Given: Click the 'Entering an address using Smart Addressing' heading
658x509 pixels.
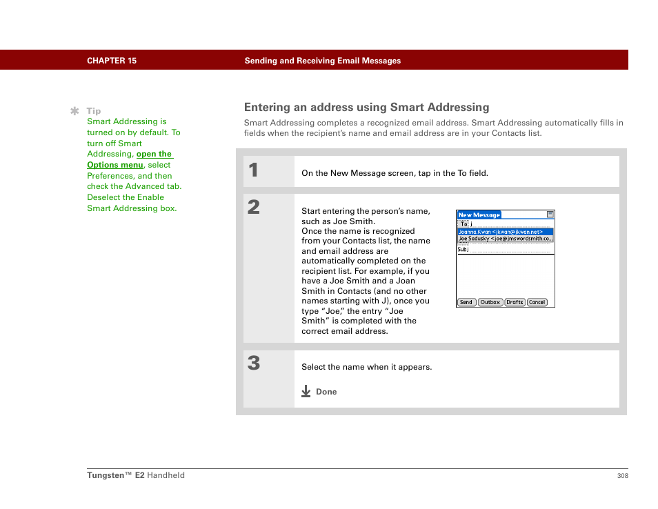Looking at the screenshot, I should (x=366, y=107).
